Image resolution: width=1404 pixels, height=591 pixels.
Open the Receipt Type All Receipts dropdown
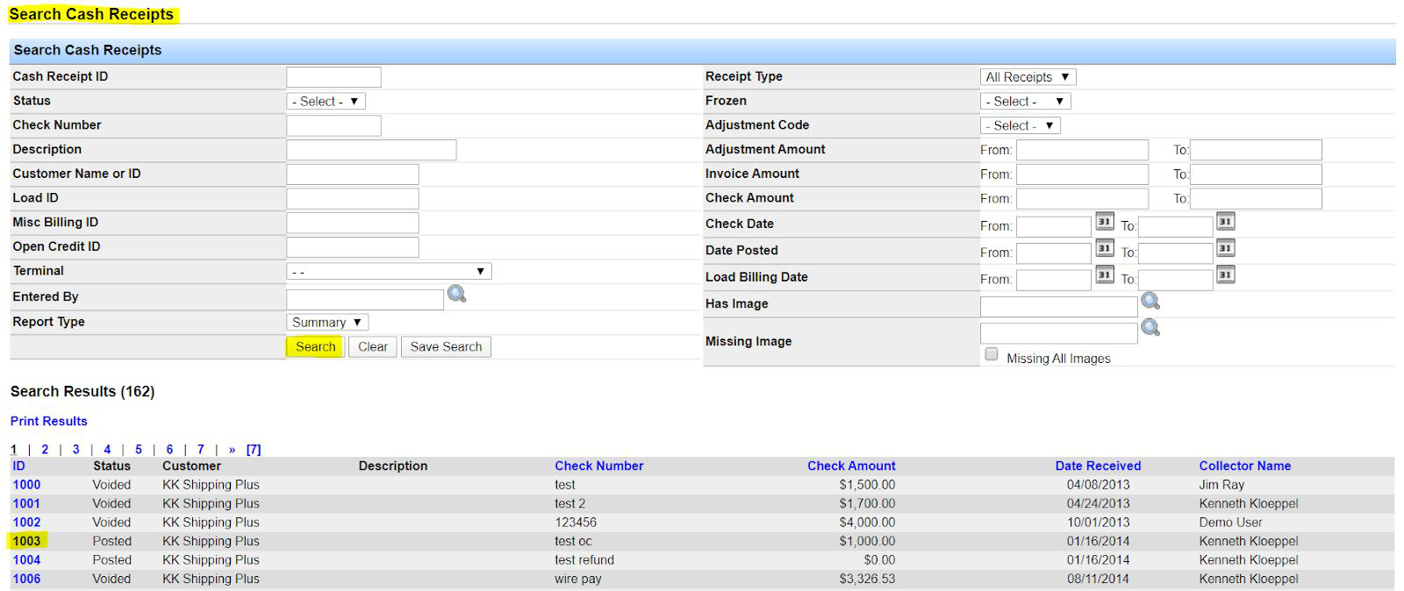coord(1028,77)
